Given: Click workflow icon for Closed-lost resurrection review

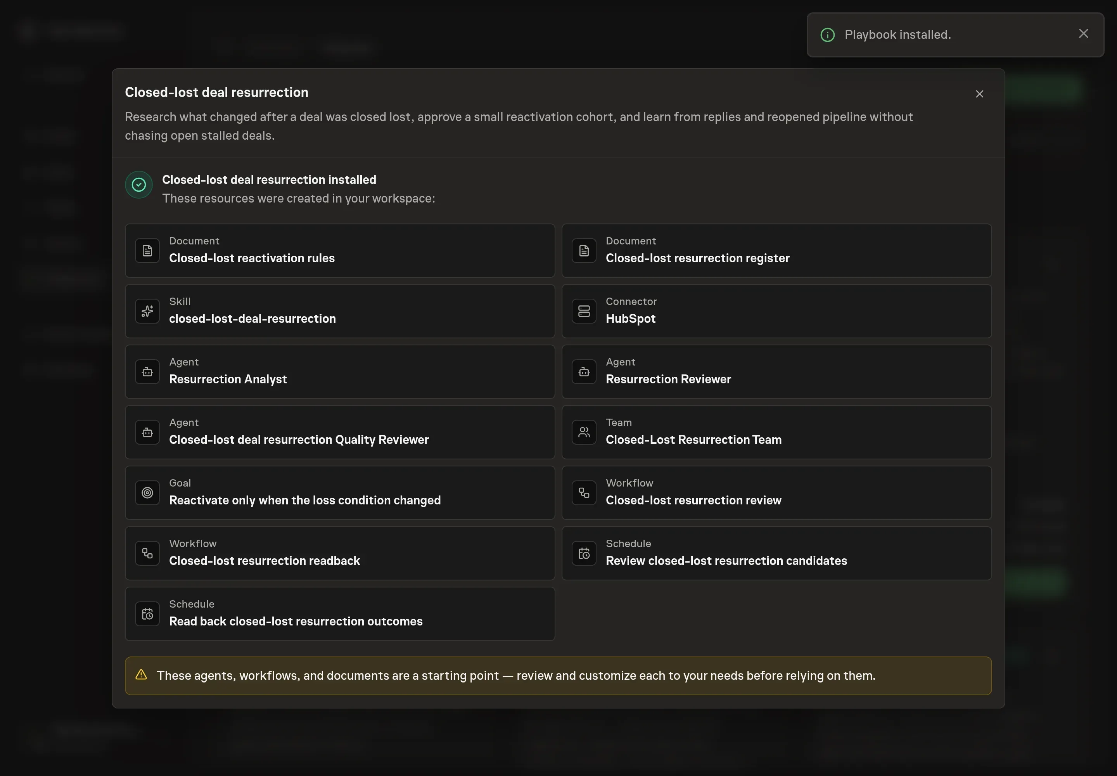Looking at the screenshot, I should pos(584,493).
